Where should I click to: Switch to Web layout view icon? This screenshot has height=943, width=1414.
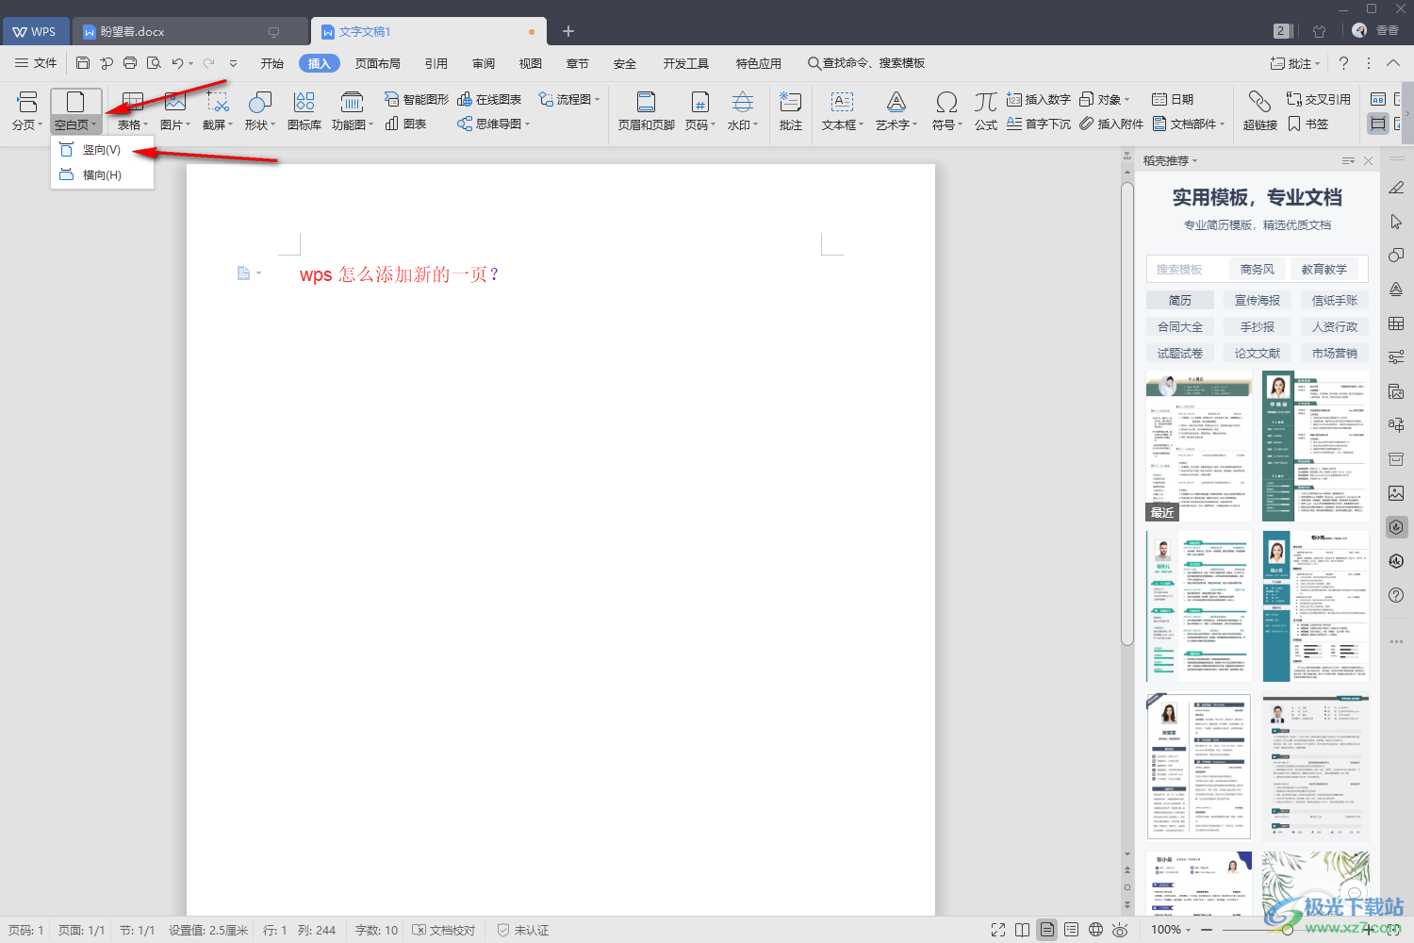pos(1095,930)
